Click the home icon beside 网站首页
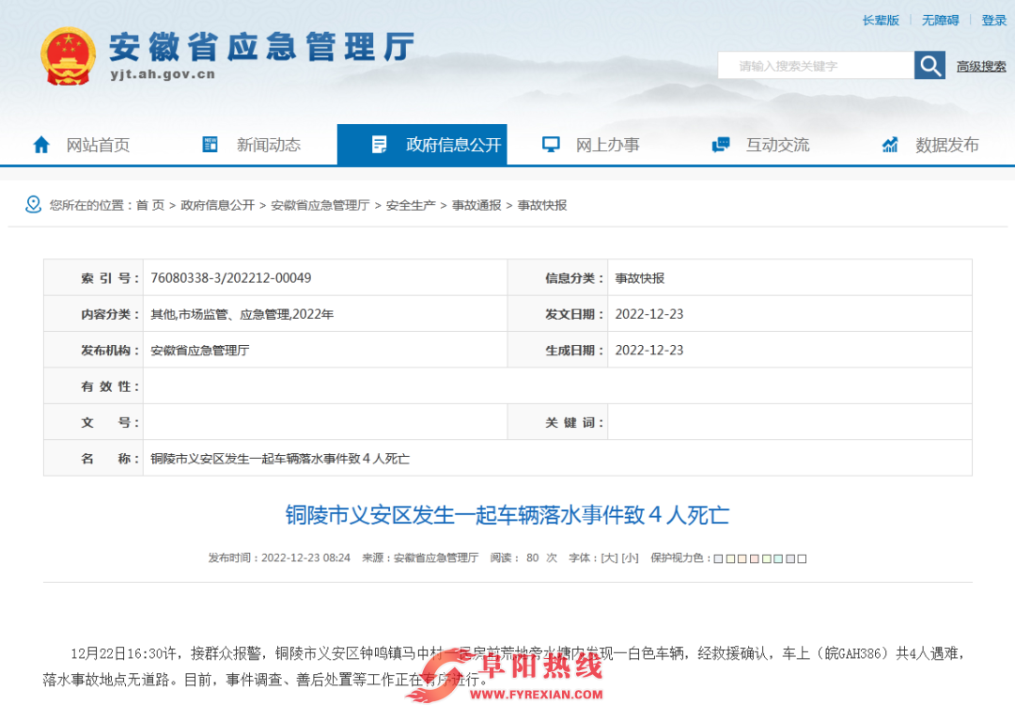 point(41,144)
